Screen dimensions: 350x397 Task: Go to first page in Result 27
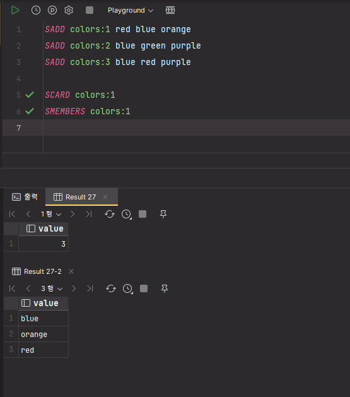12,214
